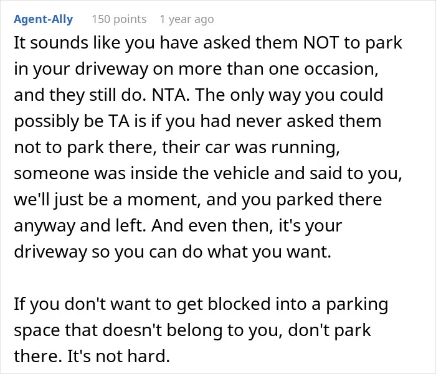
Task: Click the closing sentence 'It's not hard.'
Action: [119, 356]
